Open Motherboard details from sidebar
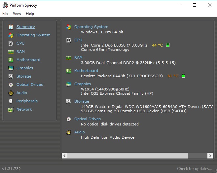The width and height of the screenshot is (217, 173). (x=28, y=60)
